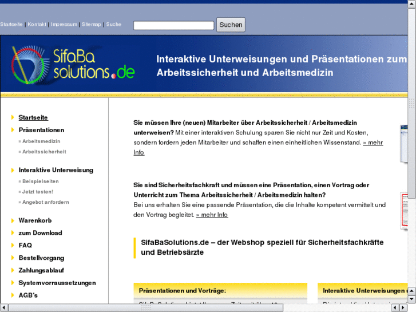Click the Suchen button

231,25
